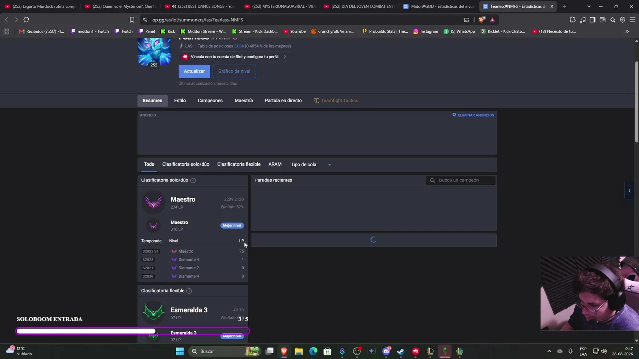The image size is (639, 359).
Task: Open the YouTube bookmark
Action: point(294,31)
